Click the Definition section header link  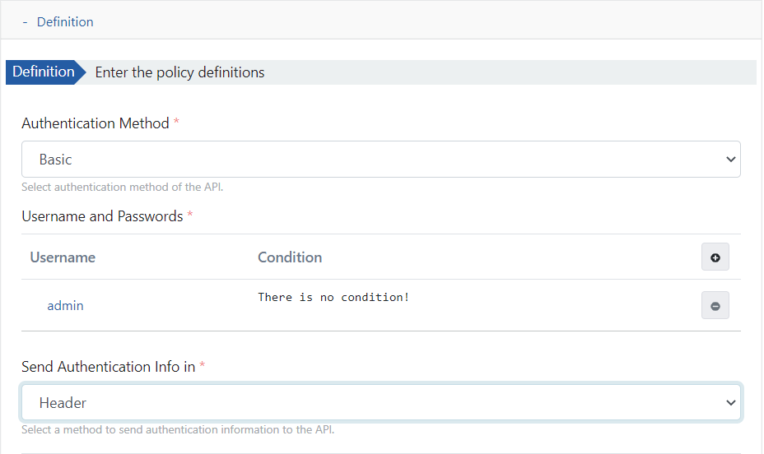pos(65,22)
